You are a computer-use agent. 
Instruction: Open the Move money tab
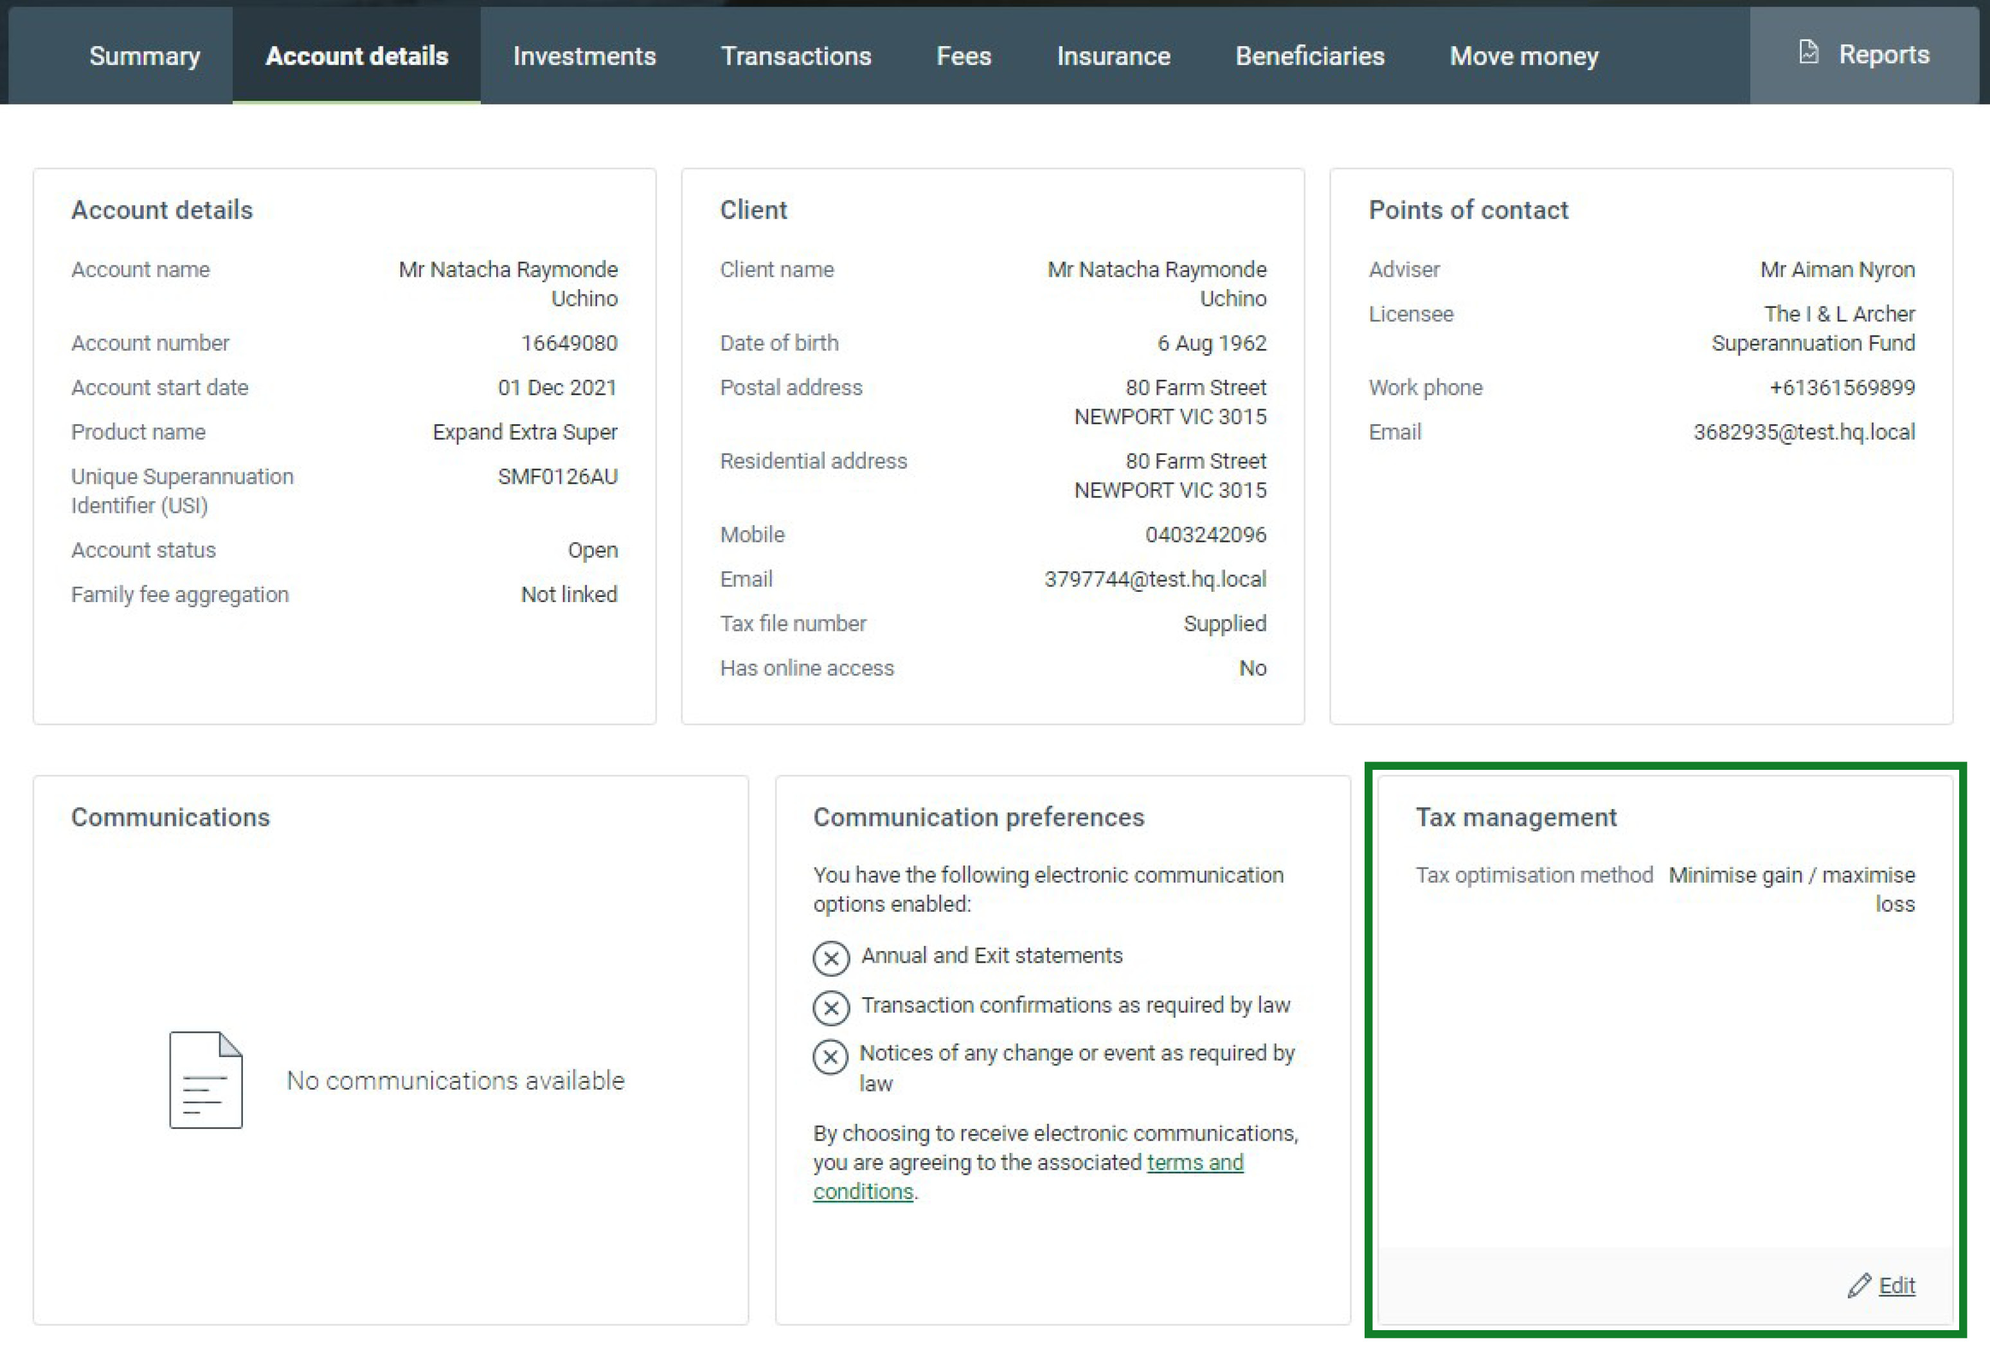1523,56
